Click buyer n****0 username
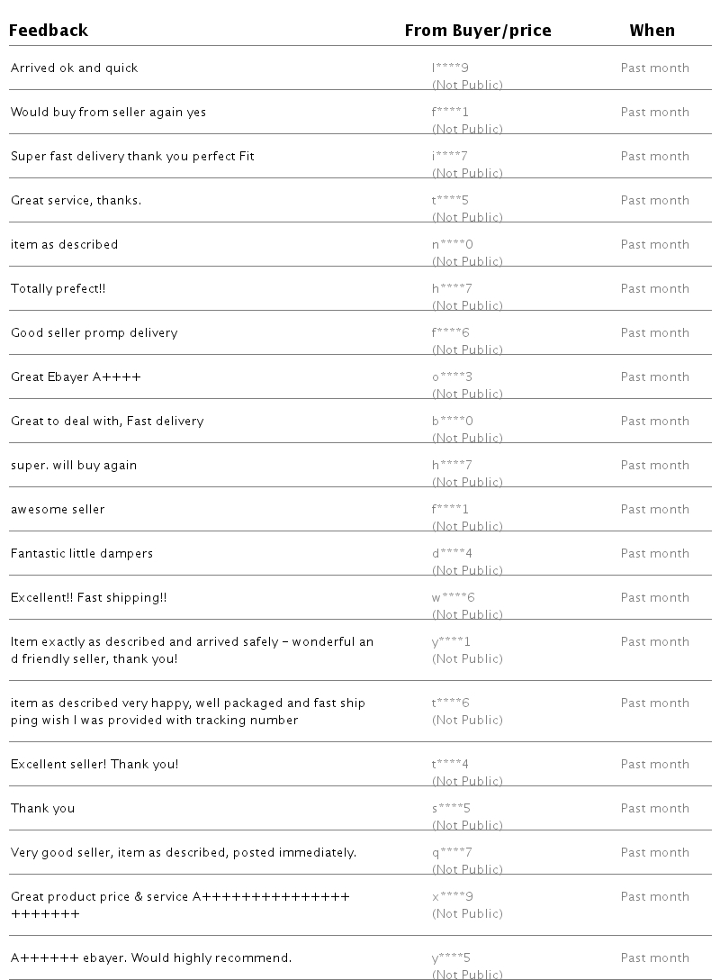 [452, 245]
